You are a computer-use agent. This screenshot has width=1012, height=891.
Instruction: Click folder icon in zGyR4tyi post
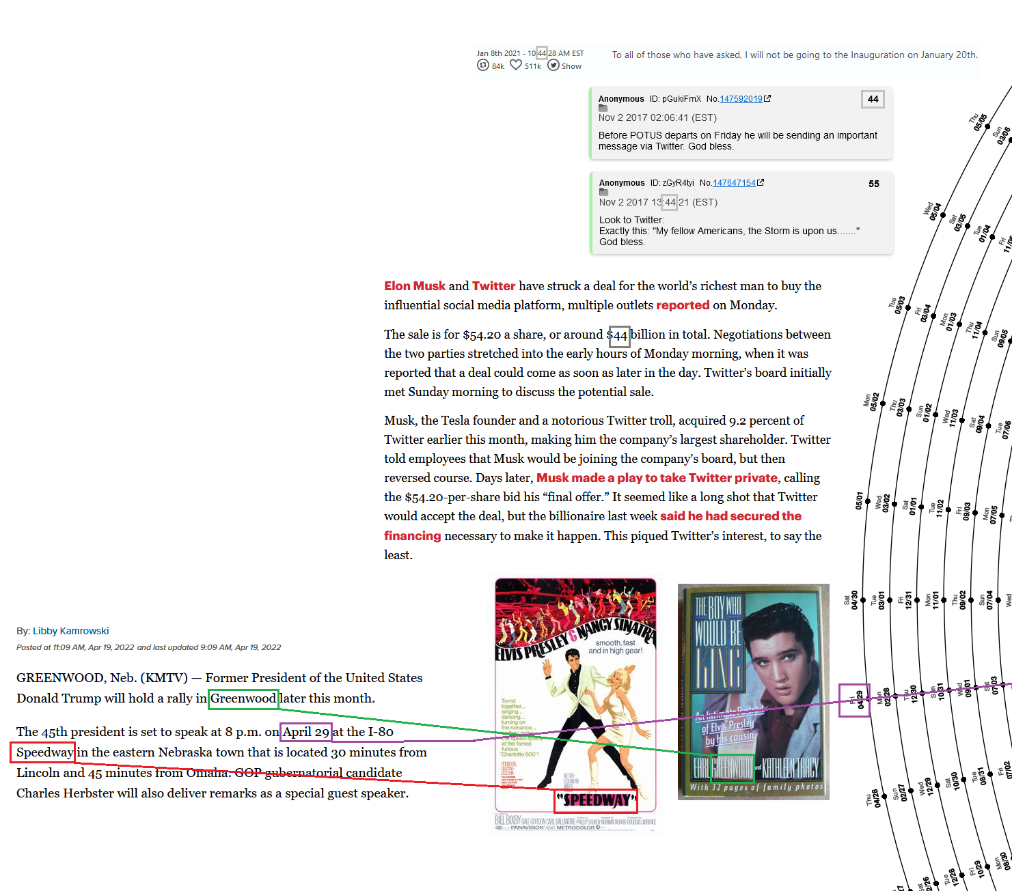(603, 192)
